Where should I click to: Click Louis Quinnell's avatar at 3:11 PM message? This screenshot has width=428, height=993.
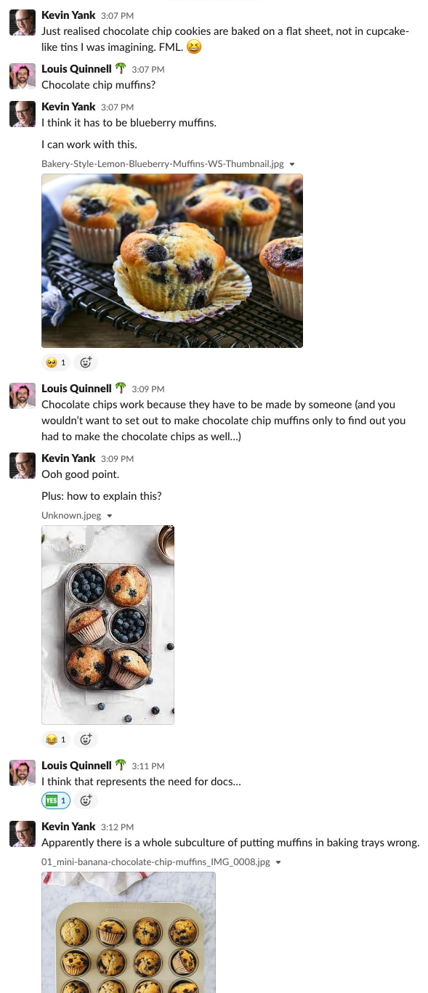[23, 773]
